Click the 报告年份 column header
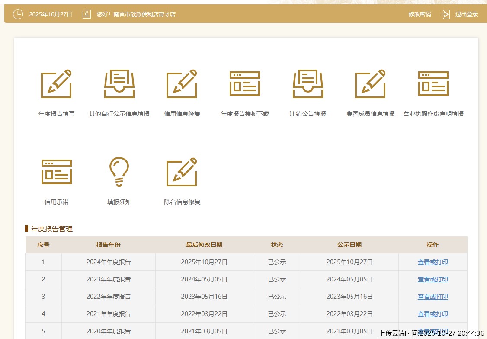The image size is (487, 339). [x=109, y=245]
